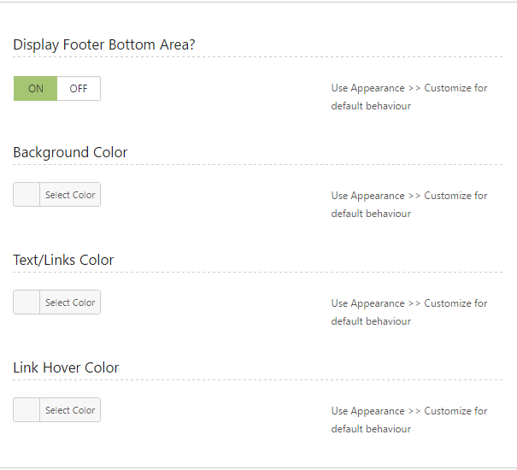Click dashed divider under Text/Links Color heading
Screen dimensions: 517x470
pyautogui.click(x=256, y=273)
